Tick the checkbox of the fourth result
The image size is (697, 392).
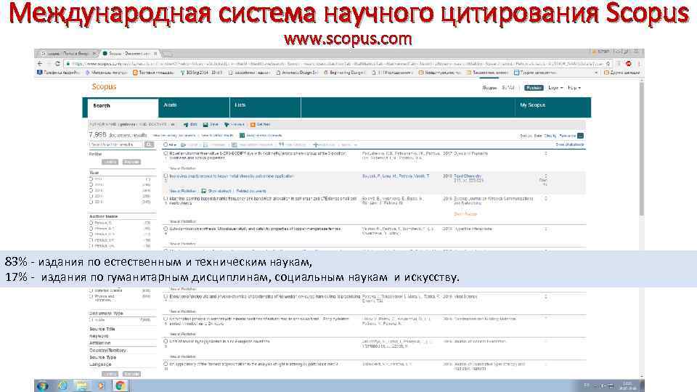point(166,229)
